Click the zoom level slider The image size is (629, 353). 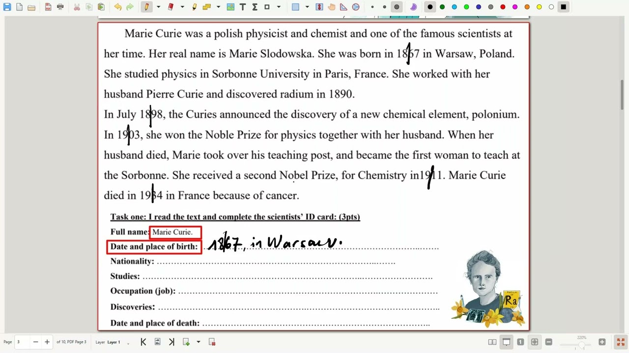tap(575, 345)
